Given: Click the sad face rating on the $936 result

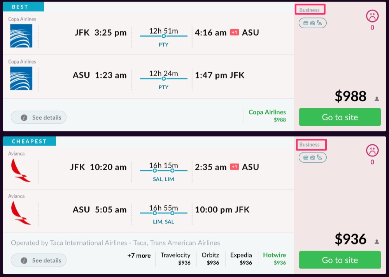Looking at the screenshot, I should click(x=372, y=151).
